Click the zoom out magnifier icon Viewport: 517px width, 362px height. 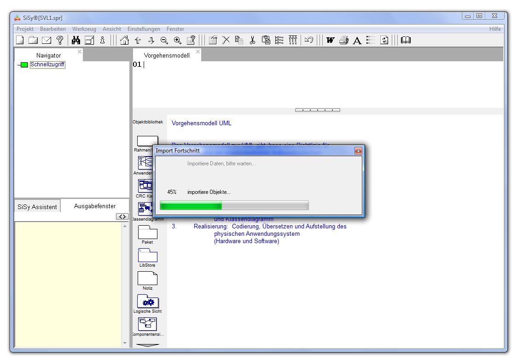pos(164,40)
